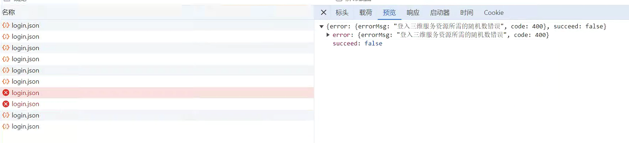Image resolution: width=629 pixels, height=143 pixels.
Task: Collapse the root JSON object triangle
Action: (321, 26)
